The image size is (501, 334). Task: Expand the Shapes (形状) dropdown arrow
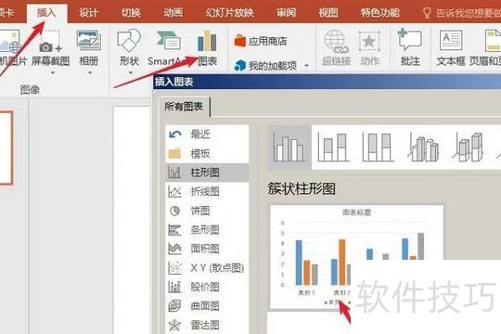[130, 73]
